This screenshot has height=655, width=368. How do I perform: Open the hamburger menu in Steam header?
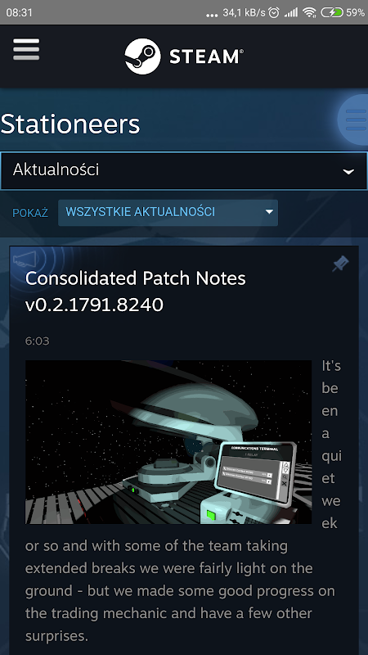pyautogui.click(x=26, y=49)
